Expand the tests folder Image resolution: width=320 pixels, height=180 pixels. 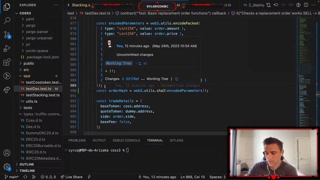(x=28, y=108)
